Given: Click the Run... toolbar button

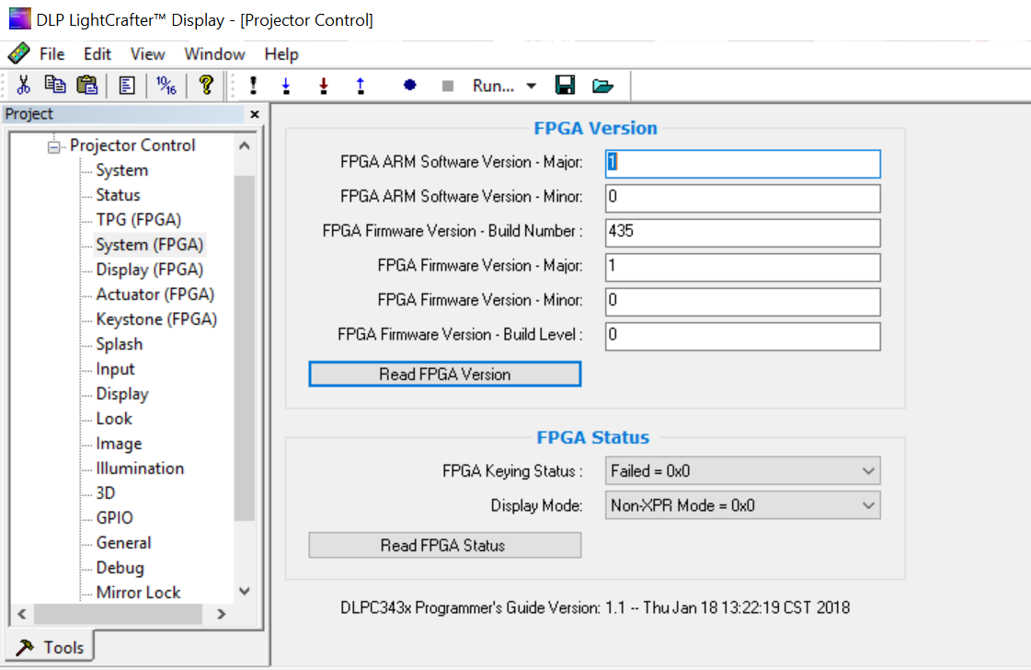Looking at the screenshot, I should tap(493, 86).
